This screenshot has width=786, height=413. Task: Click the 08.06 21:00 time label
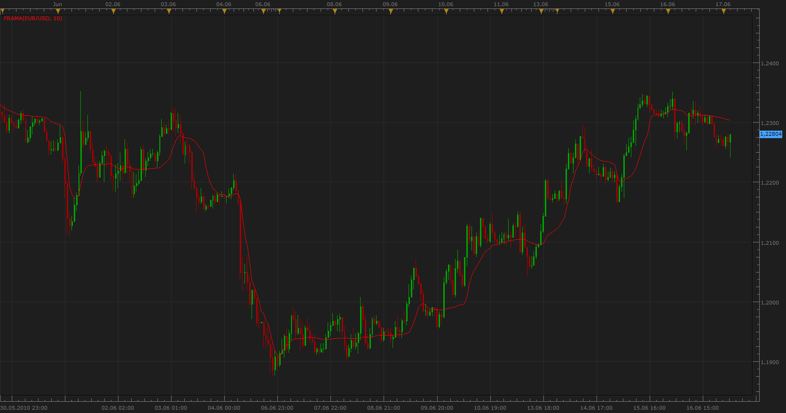pyautogui.click(x=384, y=408)
